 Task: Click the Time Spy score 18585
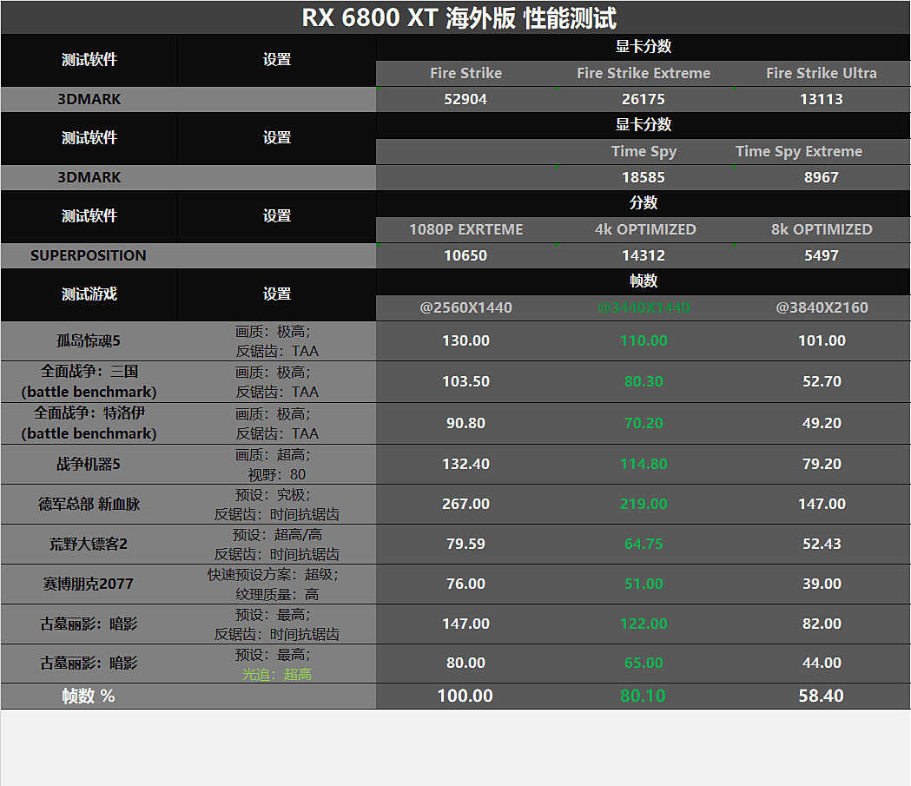coord(644,177)
